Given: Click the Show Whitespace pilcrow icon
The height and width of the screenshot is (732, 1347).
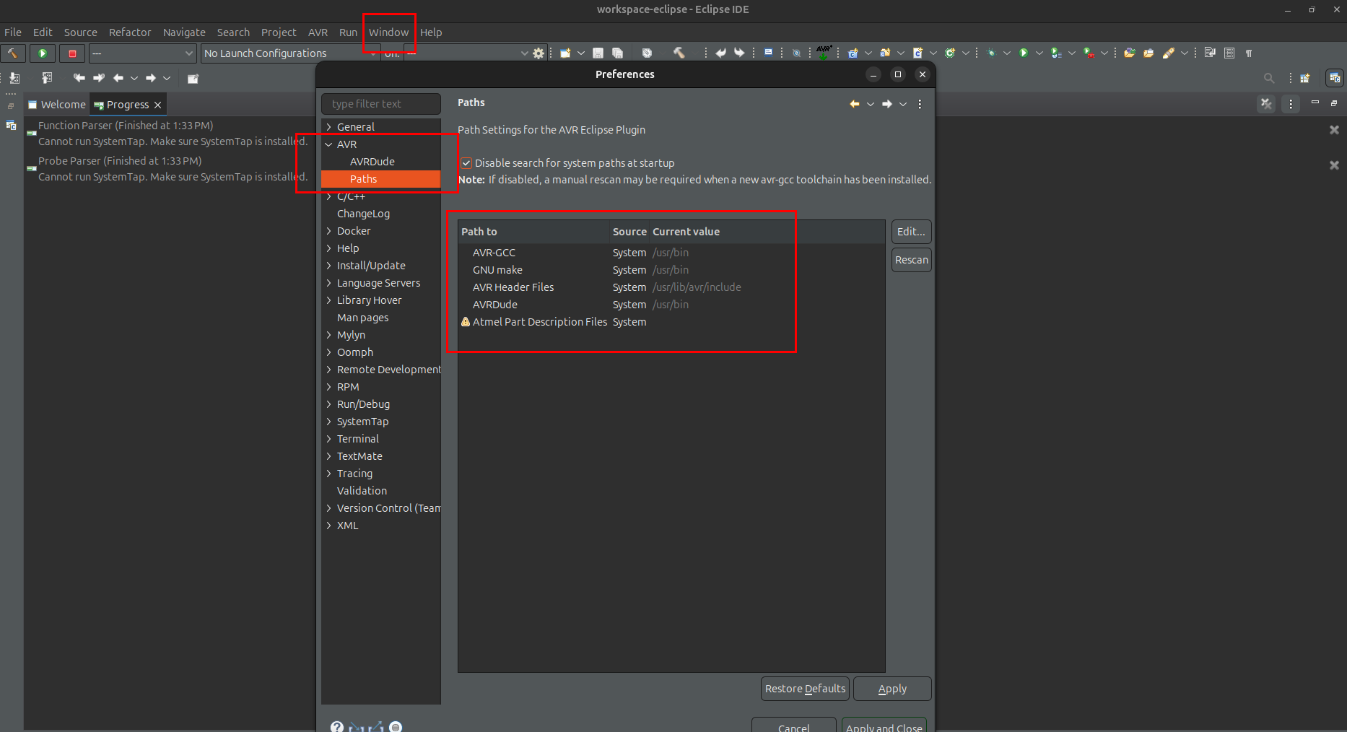Looking at the screenshot, I should click(1249, 53).
